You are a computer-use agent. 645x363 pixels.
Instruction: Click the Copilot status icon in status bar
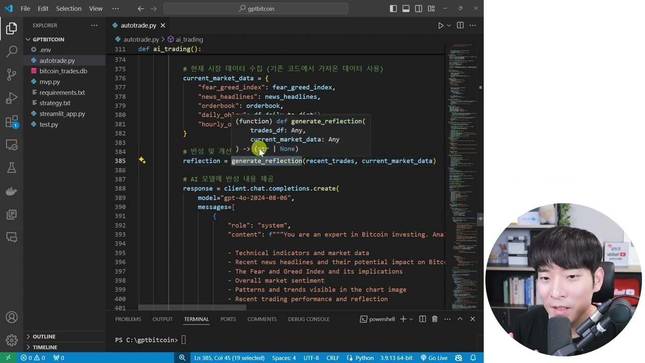[x=459, y=358]
